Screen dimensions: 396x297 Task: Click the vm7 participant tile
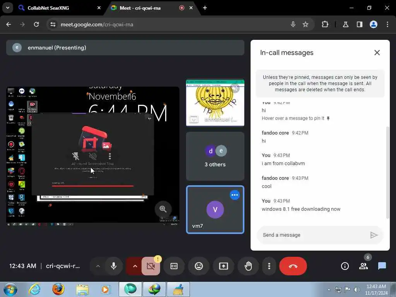(215, 210)
